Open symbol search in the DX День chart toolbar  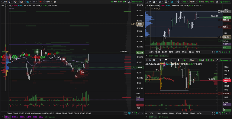tap(147, 2)
